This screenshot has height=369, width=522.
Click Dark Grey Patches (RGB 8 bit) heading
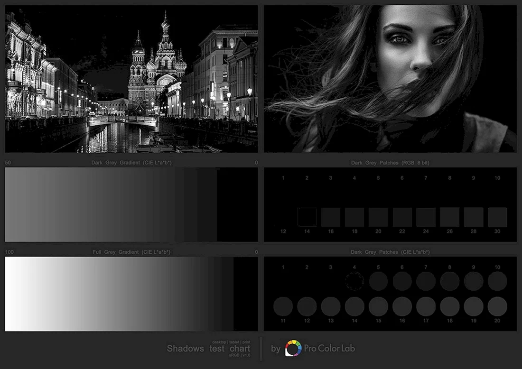click(x=390, y=163)
